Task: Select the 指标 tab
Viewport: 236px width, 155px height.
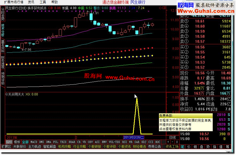Action: point(9,142)
